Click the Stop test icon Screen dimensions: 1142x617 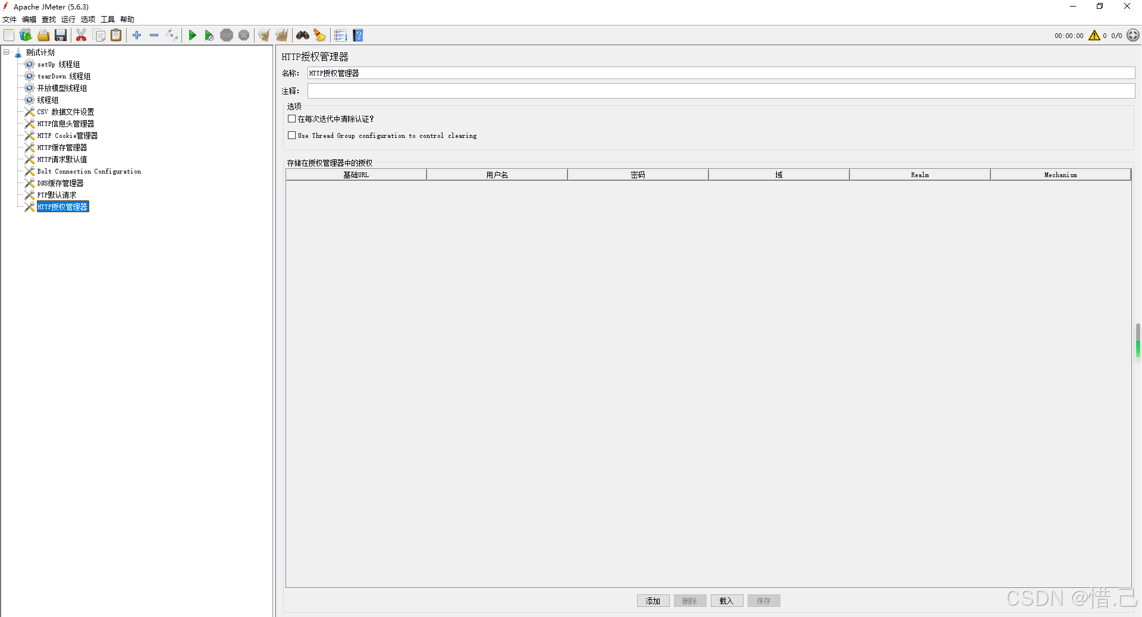[227, 36]
